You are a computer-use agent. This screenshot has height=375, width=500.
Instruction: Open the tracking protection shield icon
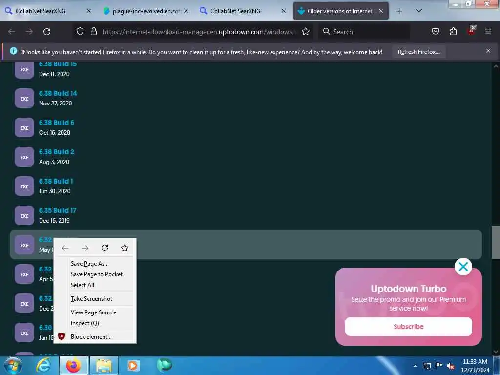point(80,31)
